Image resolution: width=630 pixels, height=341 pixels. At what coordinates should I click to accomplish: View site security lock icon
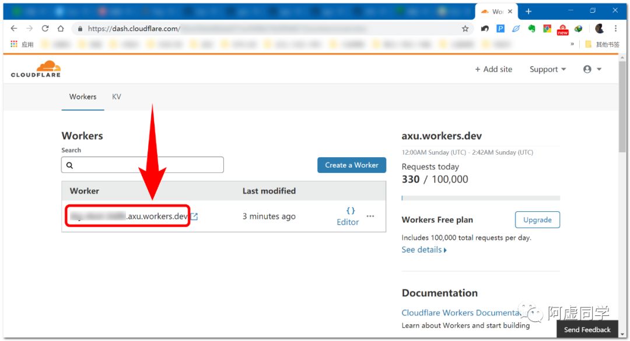[x=80, y=29]
